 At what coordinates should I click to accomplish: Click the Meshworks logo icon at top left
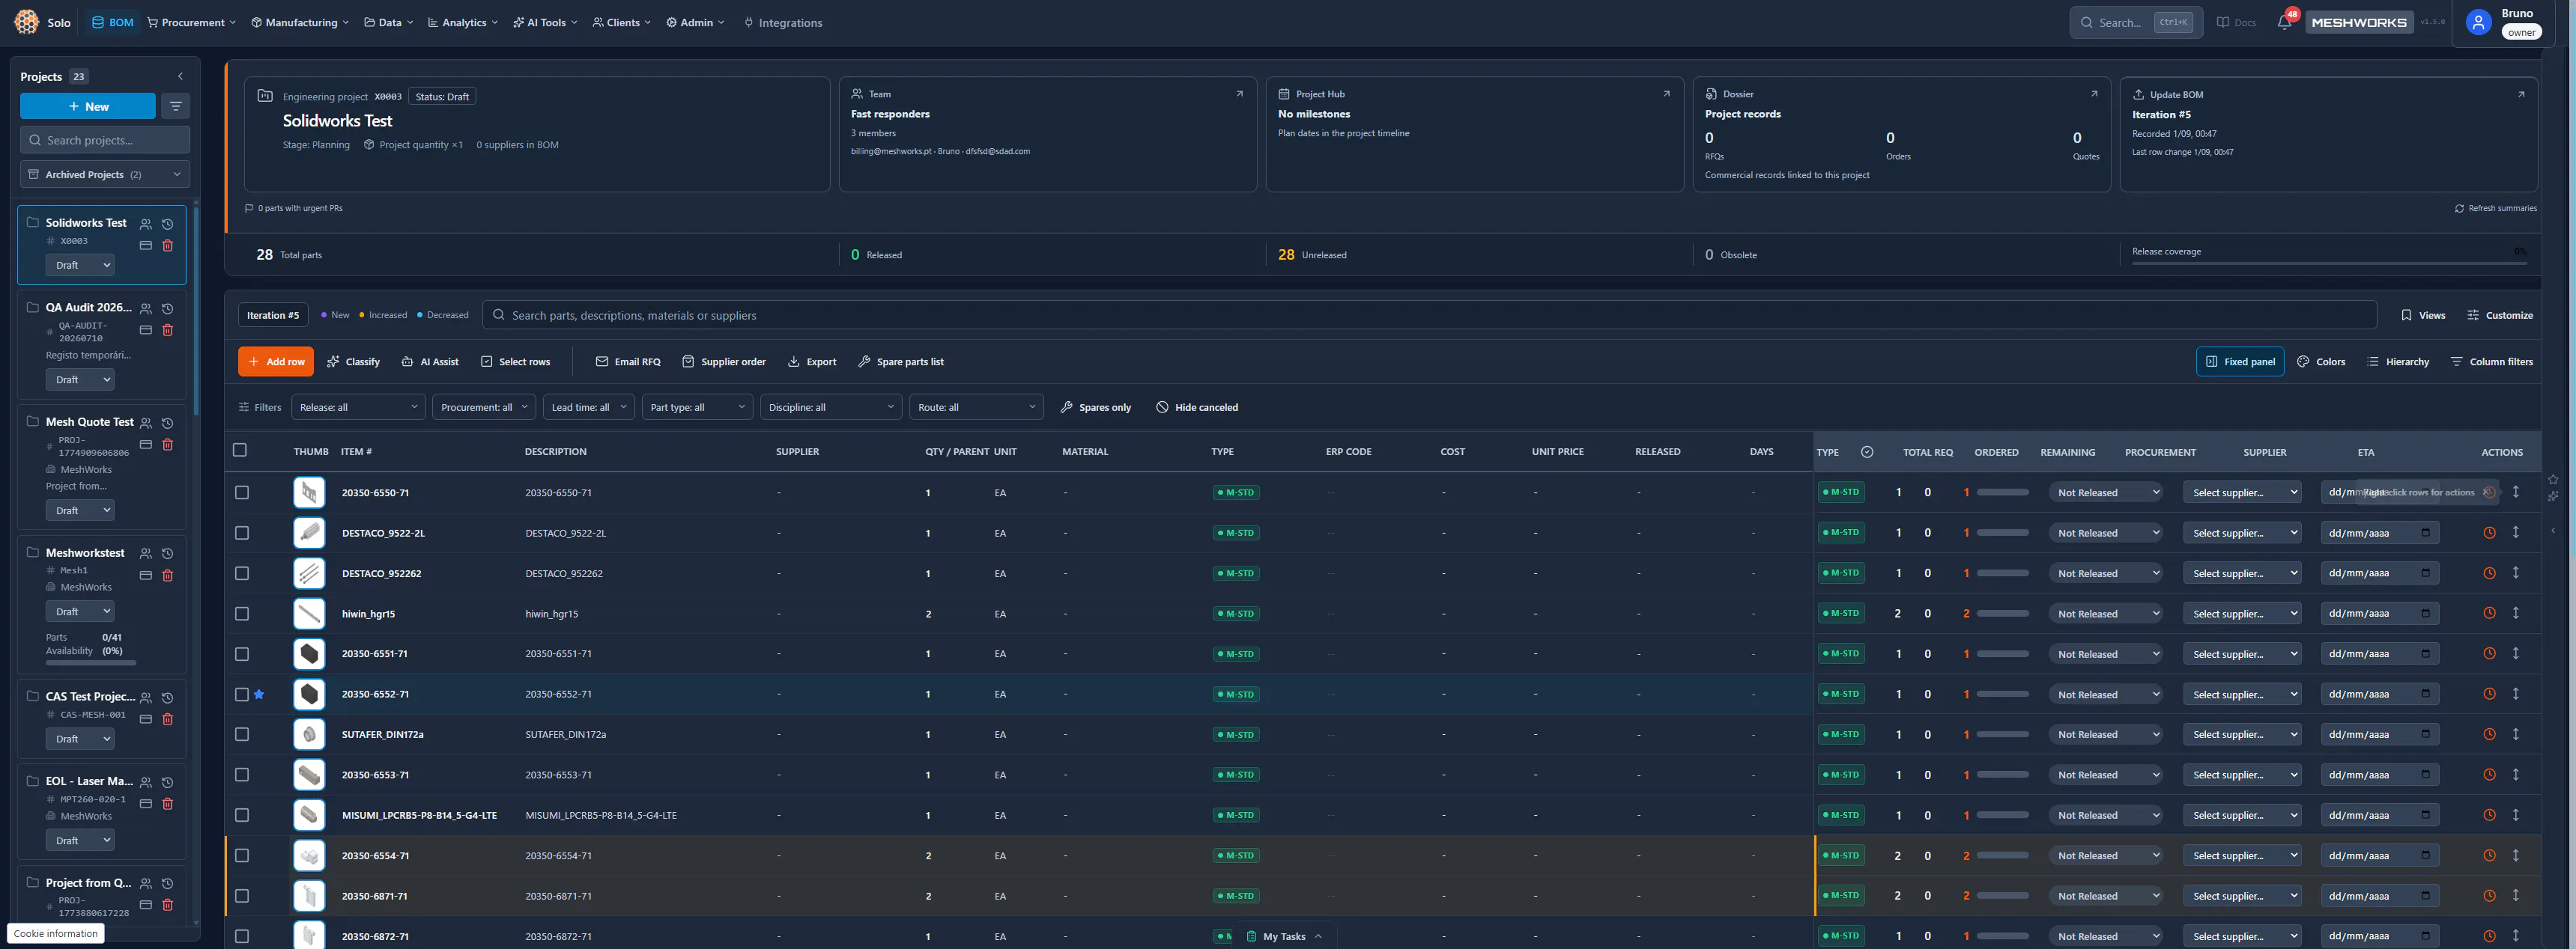pos(27,22)
